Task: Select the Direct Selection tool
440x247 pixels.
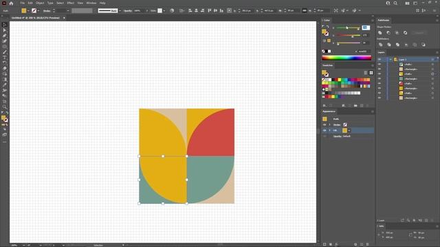Action: click(5, 30)
